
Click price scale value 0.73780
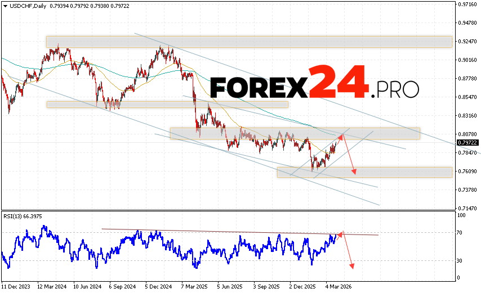point(467,190)
